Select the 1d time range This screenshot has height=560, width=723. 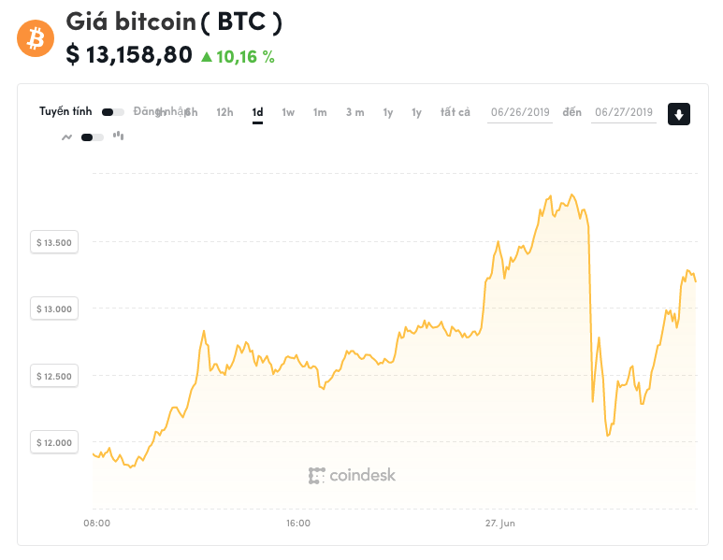coord(257,112)
